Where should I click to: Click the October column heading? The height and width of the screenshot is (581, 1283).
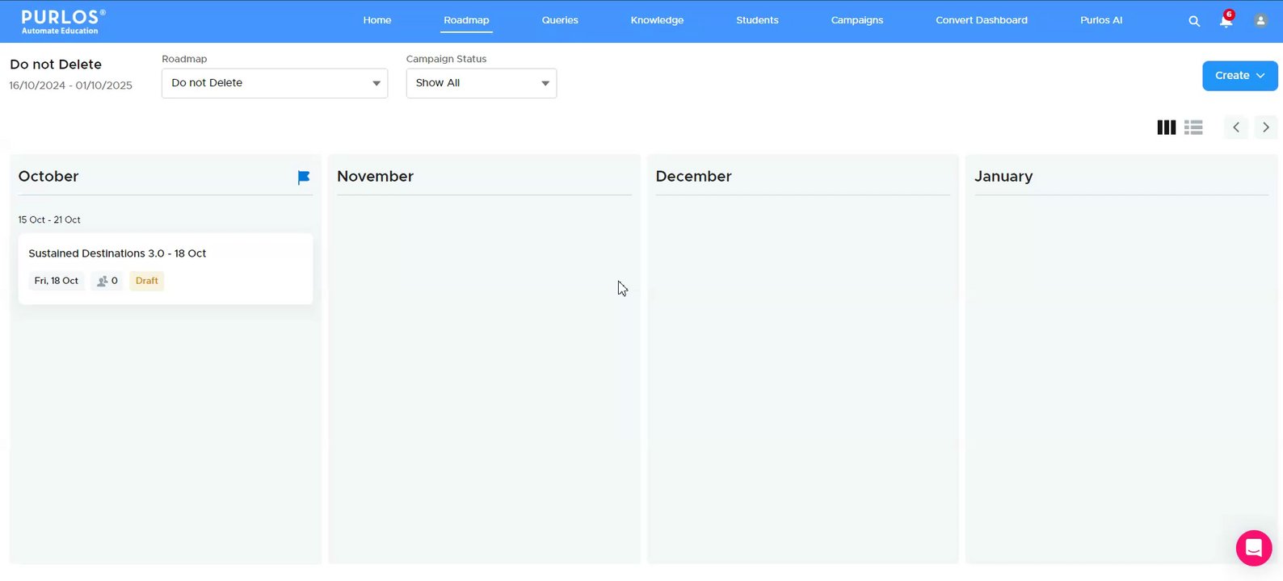tap(48, 177)
